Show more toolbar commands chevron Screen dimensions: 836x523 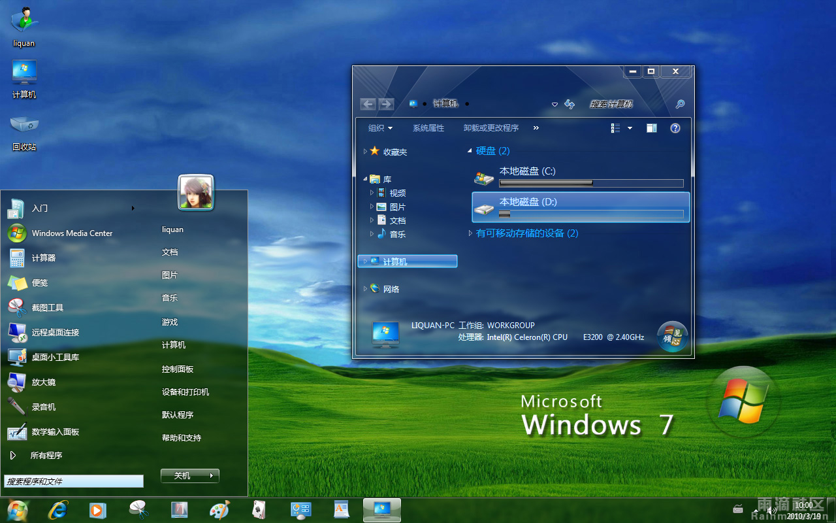pos(536,128)
